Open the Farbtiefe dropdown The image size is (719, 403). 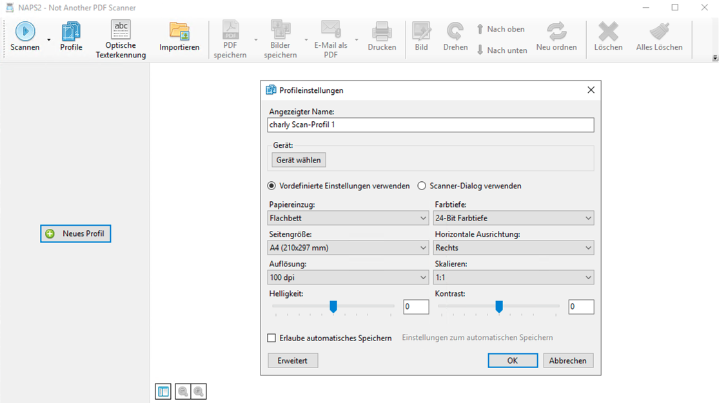(x=514, y=219)
